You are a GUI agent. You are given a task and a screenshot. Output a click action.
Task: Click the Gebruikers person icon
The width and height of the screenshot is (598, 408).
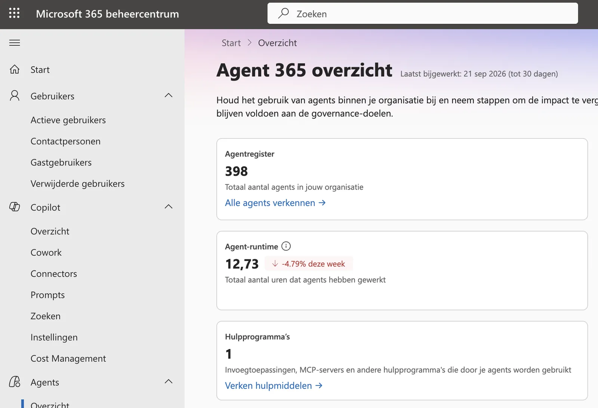15,96
